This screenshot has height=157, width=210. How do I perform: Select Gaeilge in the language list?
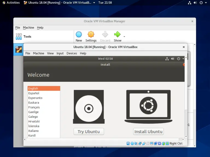click(x=44, y=112)
